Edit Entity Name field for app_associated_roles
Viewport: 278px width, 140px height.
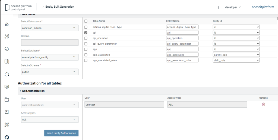[182, 60]
